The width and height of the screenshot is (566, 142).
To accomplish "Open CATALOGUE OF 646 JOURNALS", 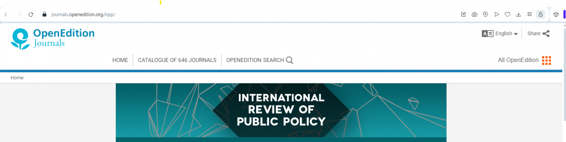I will [x=177, y=60].
